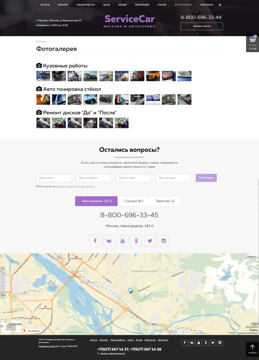
Task: Switch to the Тверская, 12 tab
Action: (x=165, y=201)
